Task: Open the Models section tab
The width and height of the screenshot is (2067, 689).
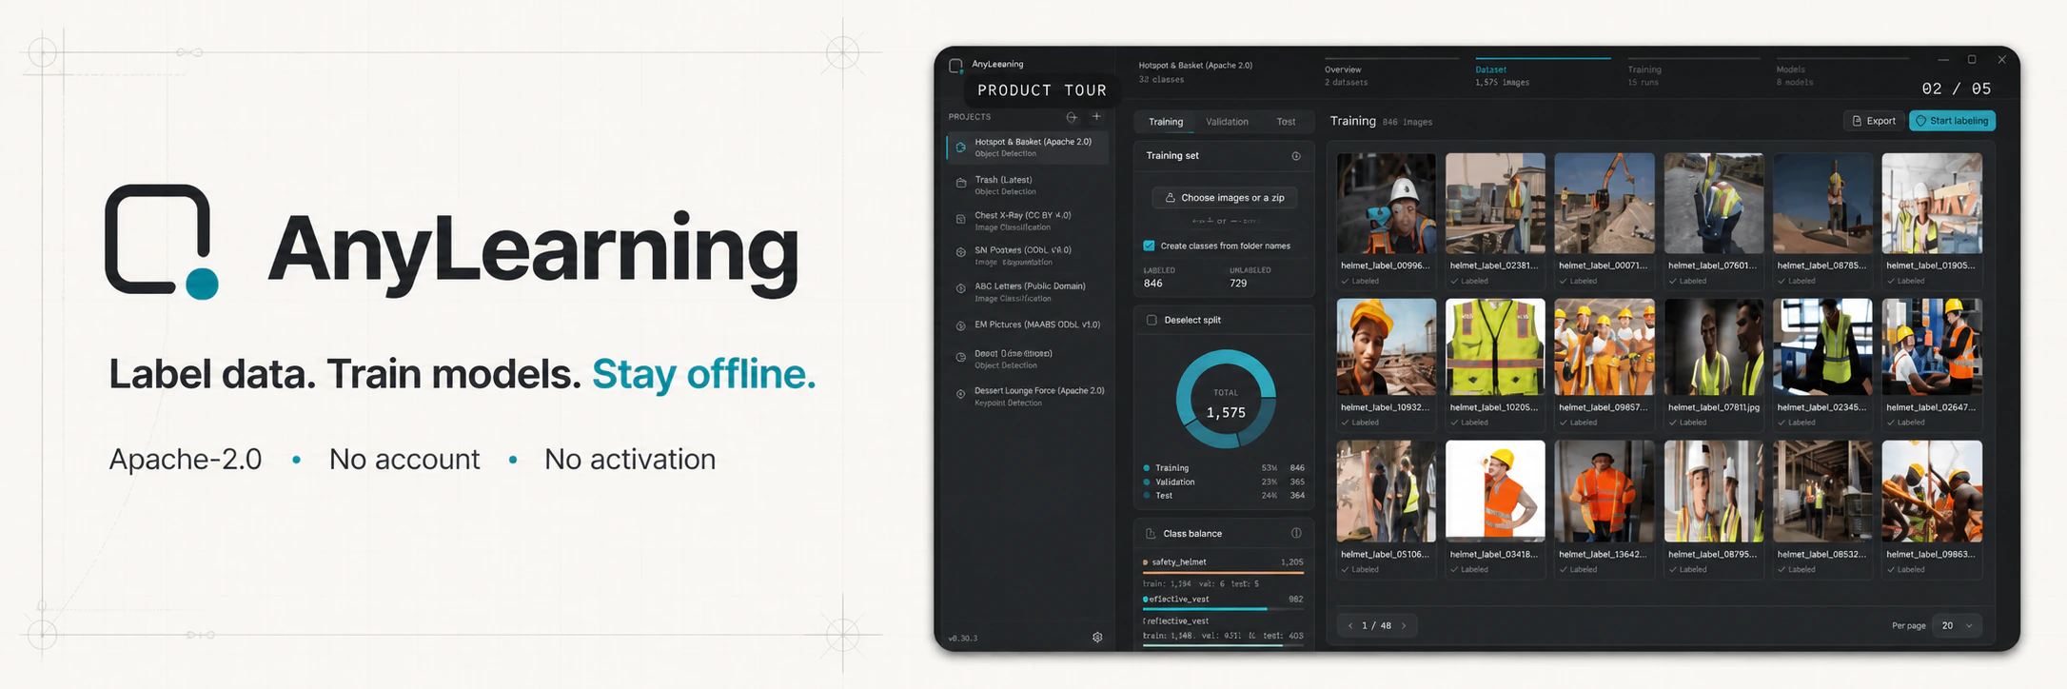Action: click(1843, 74)
